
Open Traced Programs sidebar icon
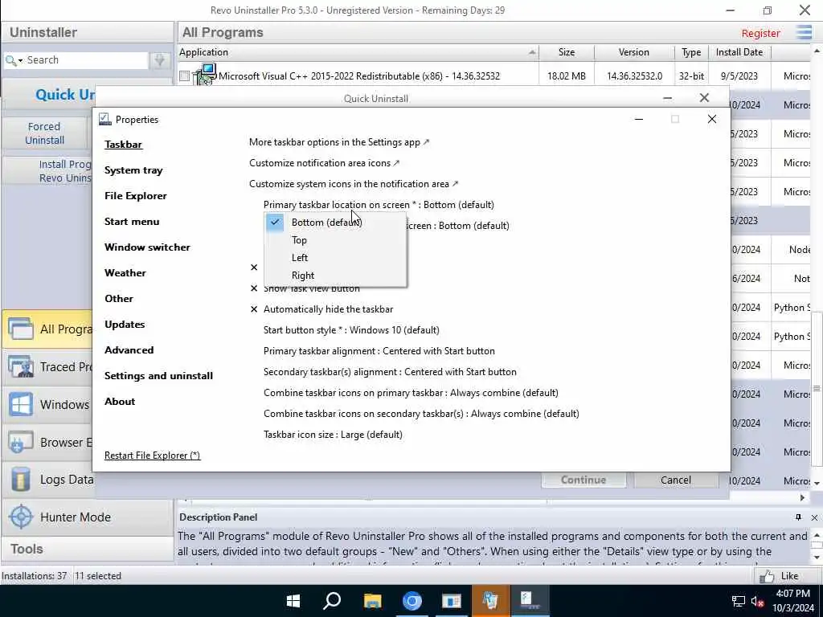point(20,367)
